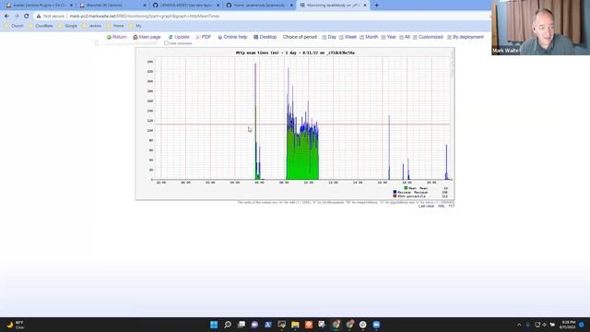Click the browser Back arrow
This screenshot has width=590, height=332.
6,17
